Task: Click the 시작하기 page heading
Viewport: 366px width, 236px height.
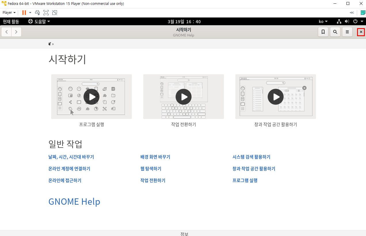Action: click(67, 59)
